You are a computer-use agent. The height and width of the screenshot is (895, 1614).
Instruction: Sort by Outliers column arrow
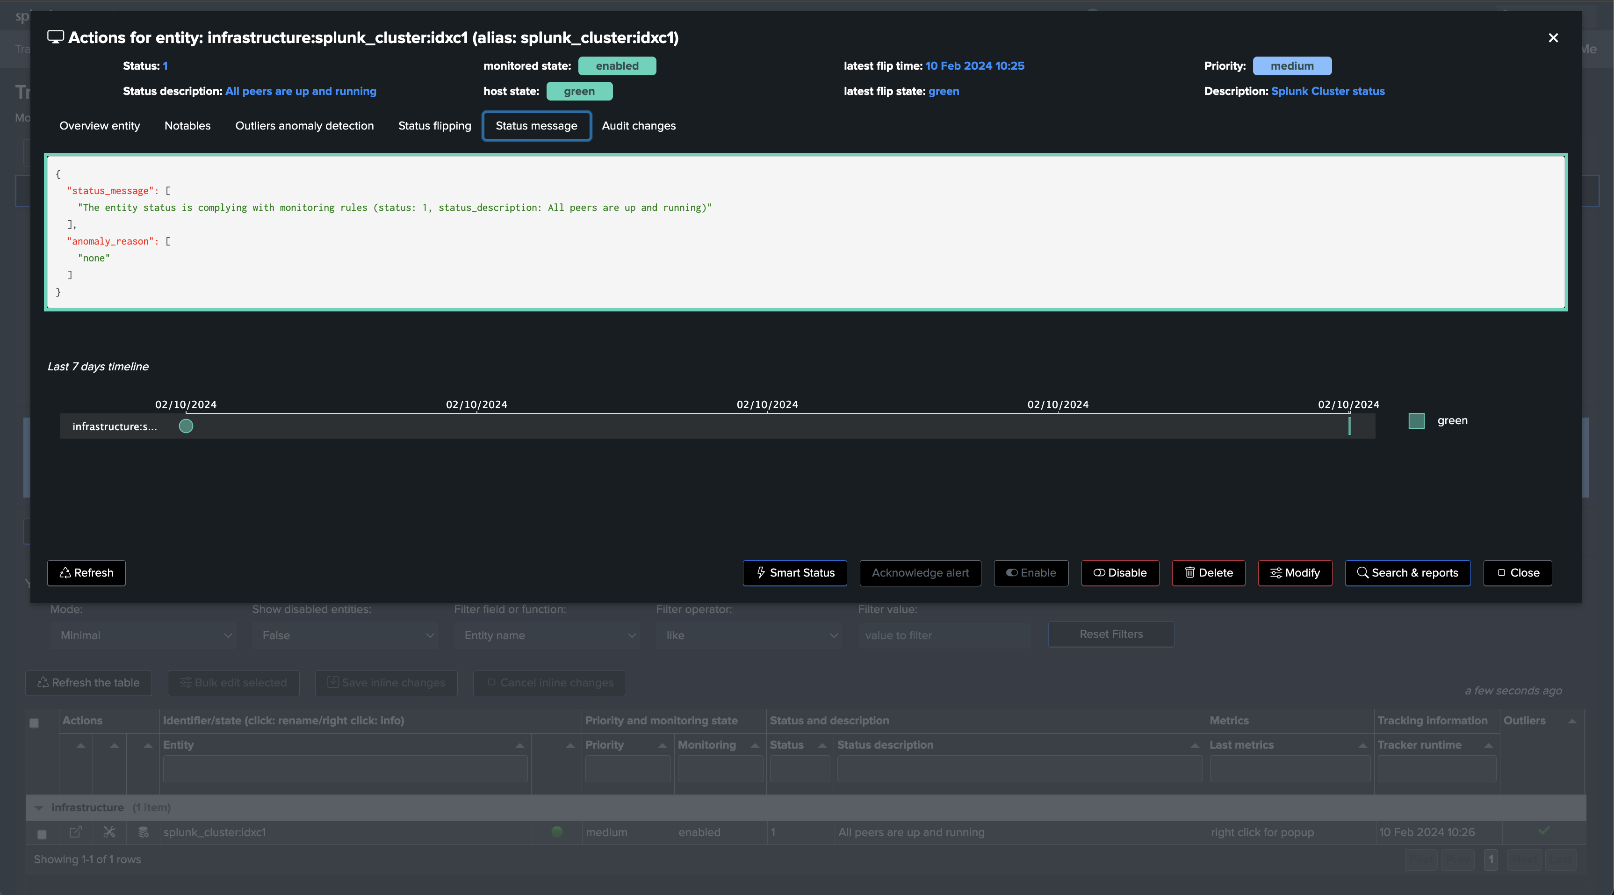[x=1572, y=722]
